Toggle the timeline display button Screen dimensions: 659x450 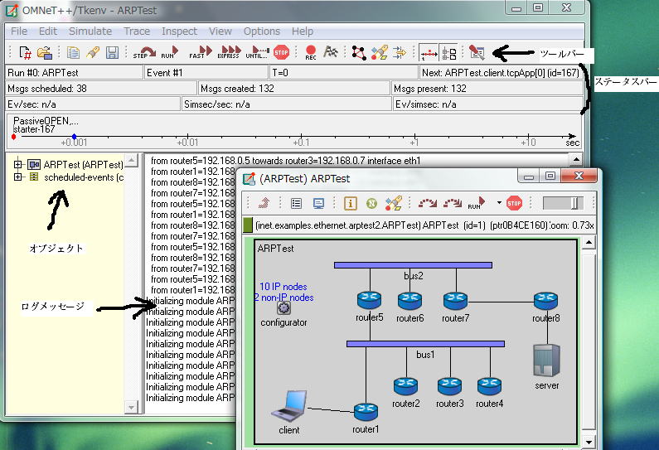click(429, 53)
